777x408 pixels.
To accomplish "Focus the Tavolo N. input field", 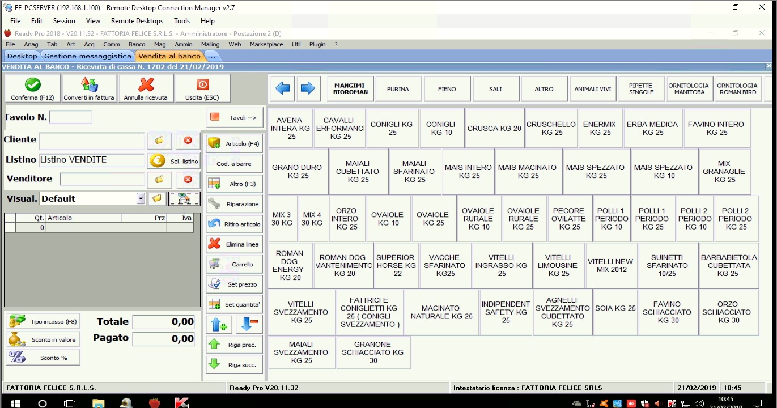I will 70,117.
